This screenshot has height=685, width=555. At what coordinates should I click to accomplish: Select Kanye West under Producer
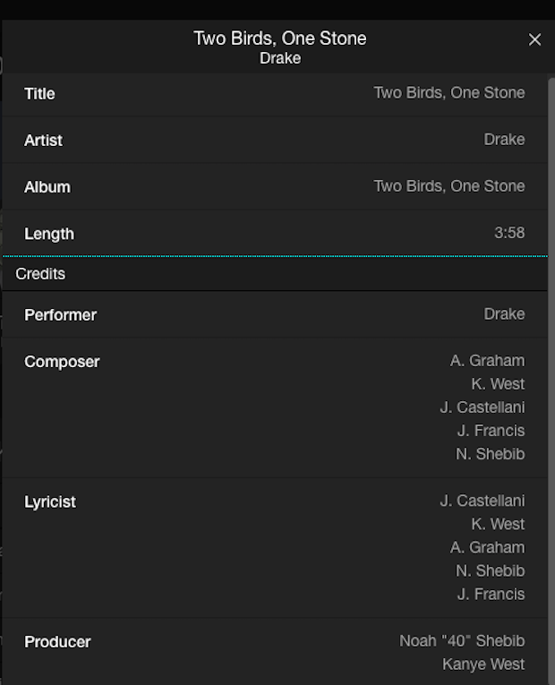pos(483,664)
